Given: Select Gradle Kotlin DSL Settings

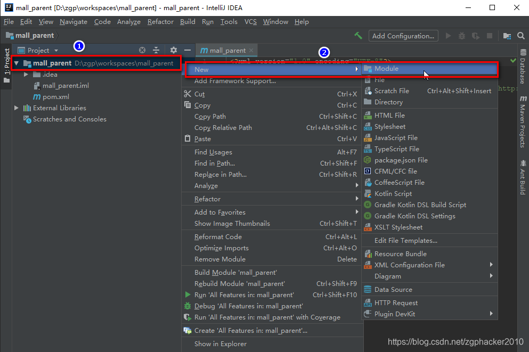Looking at the screenshot, I should point(429,216).
